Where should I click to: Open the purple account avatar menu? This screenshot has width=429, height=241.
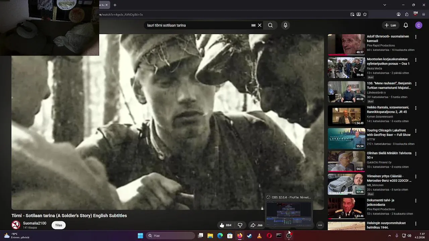coord(419,25)
